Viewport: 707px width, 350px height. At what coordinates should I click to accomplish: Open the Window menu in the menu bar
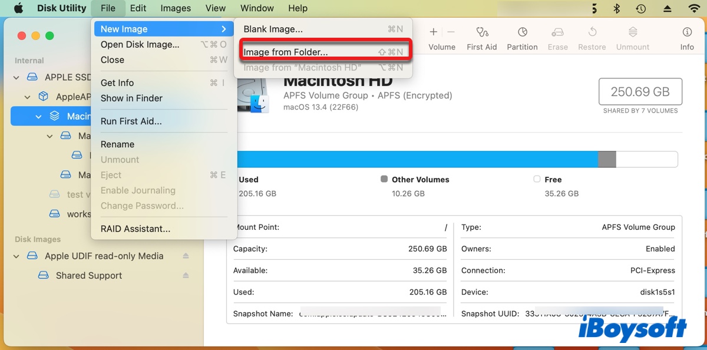click(x=257, y=8)
